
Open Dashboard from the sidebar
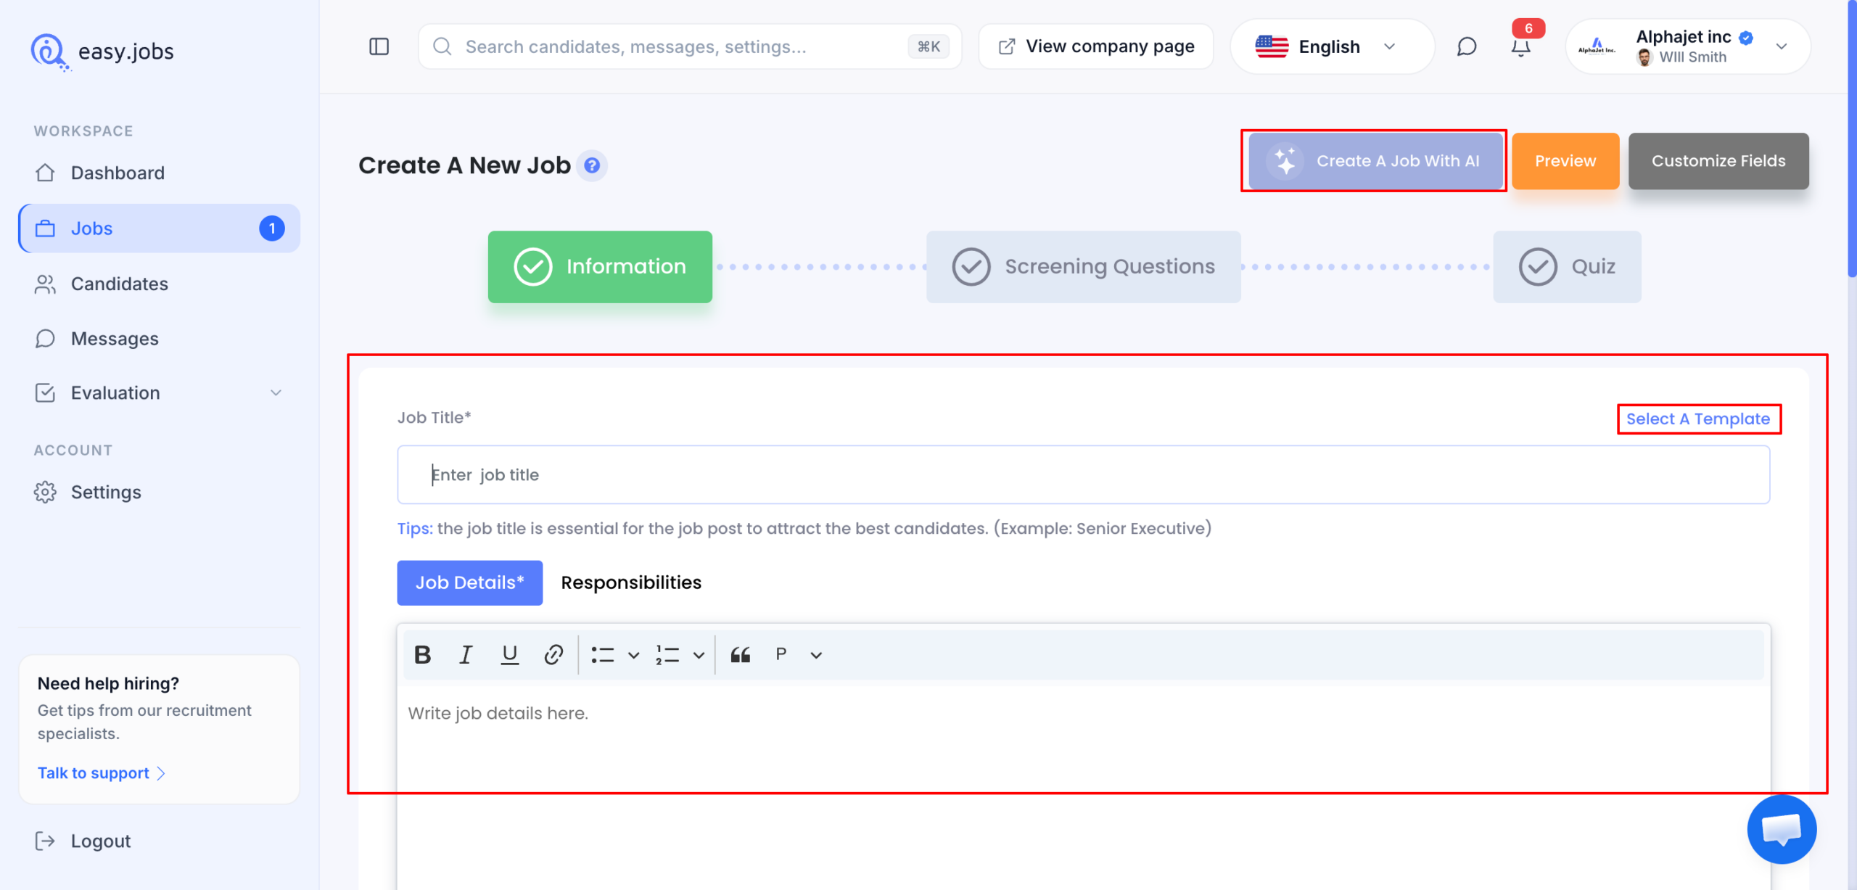(159, 173)
